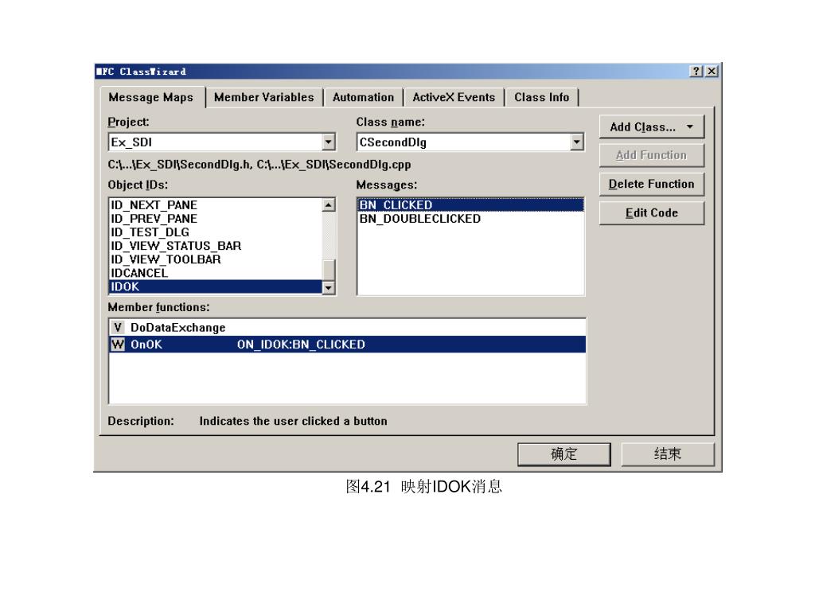815x611 pixels.
Task: Select ID_PREV_PANE in Object IDs
Action: [216, 219]
